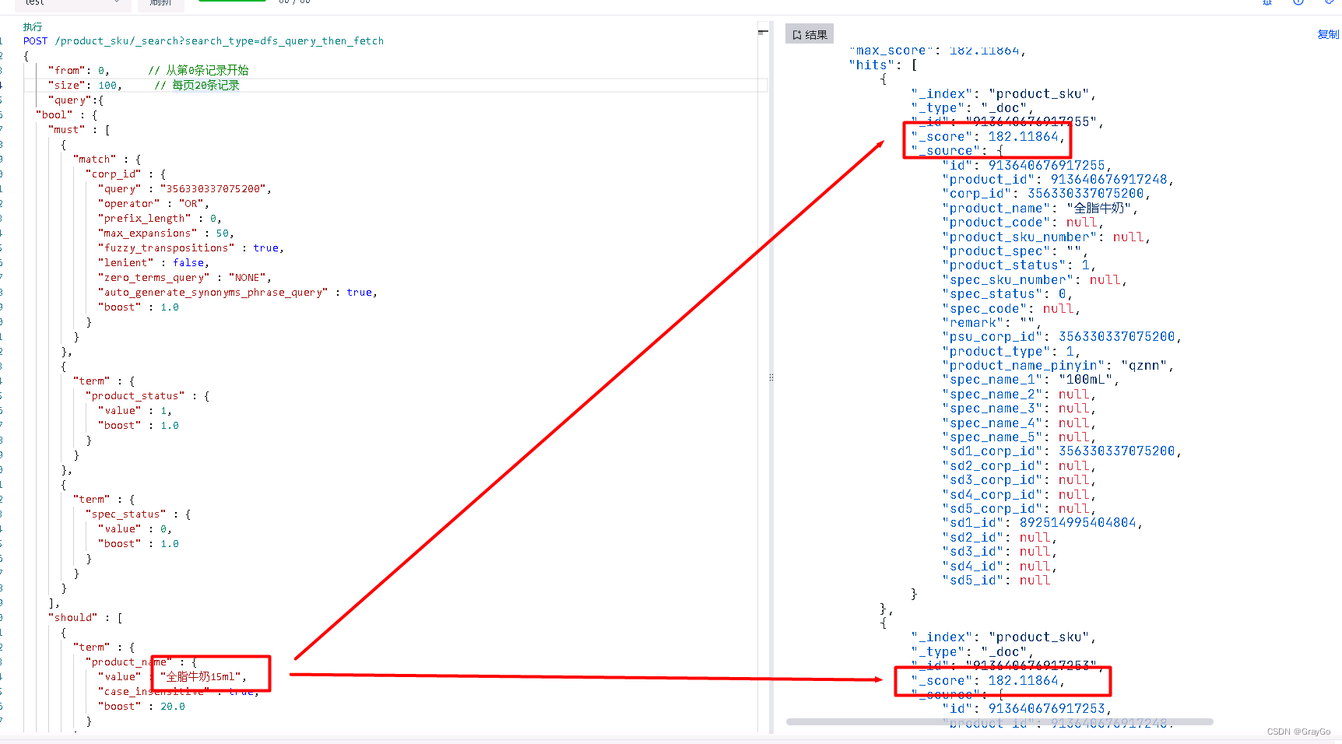This screenshot has height=744, width=1342.
Task: Click the "spec_code": null result line
Action: [1011, 308]
